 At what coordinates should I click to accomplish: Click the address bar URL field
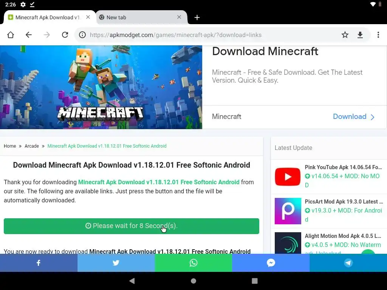tap(175, 35)
